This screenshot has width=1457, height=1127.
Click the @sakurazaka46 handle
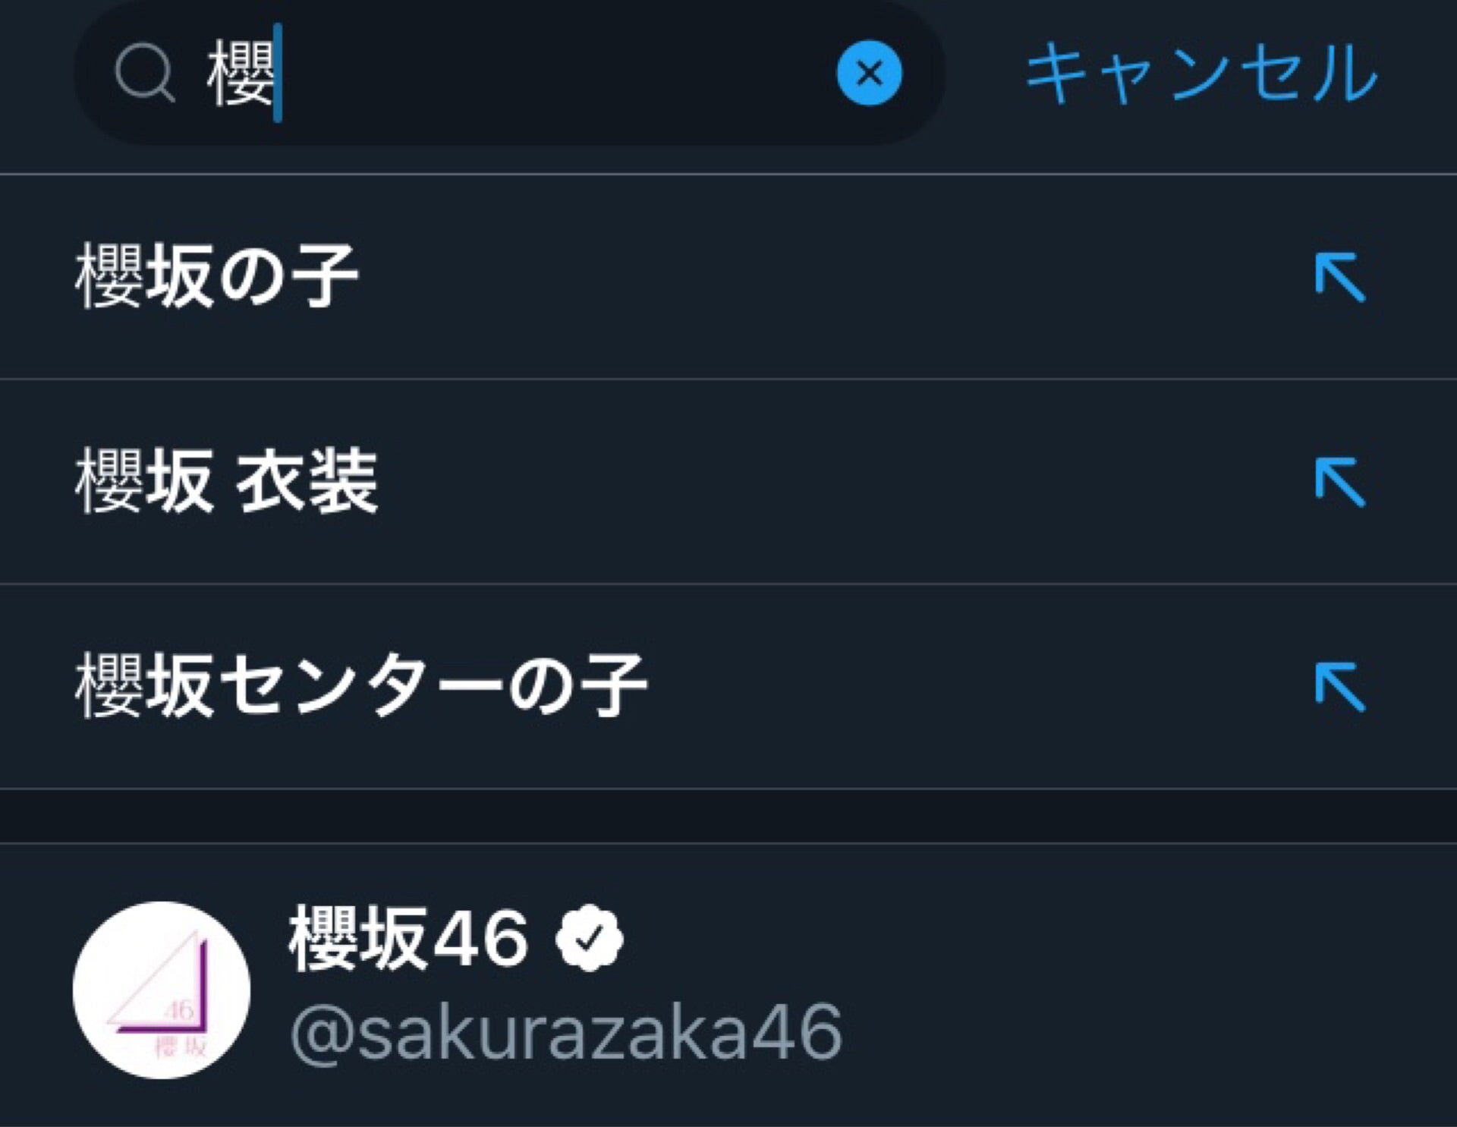click(566, 1031)
